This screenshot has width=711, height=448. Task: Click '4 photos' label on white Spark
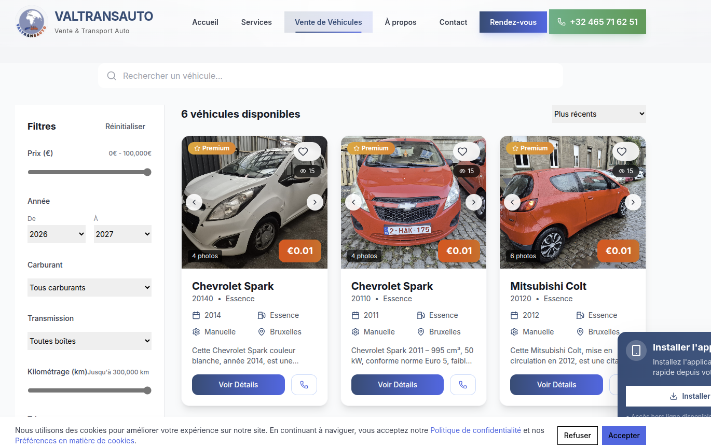(205, 256)
